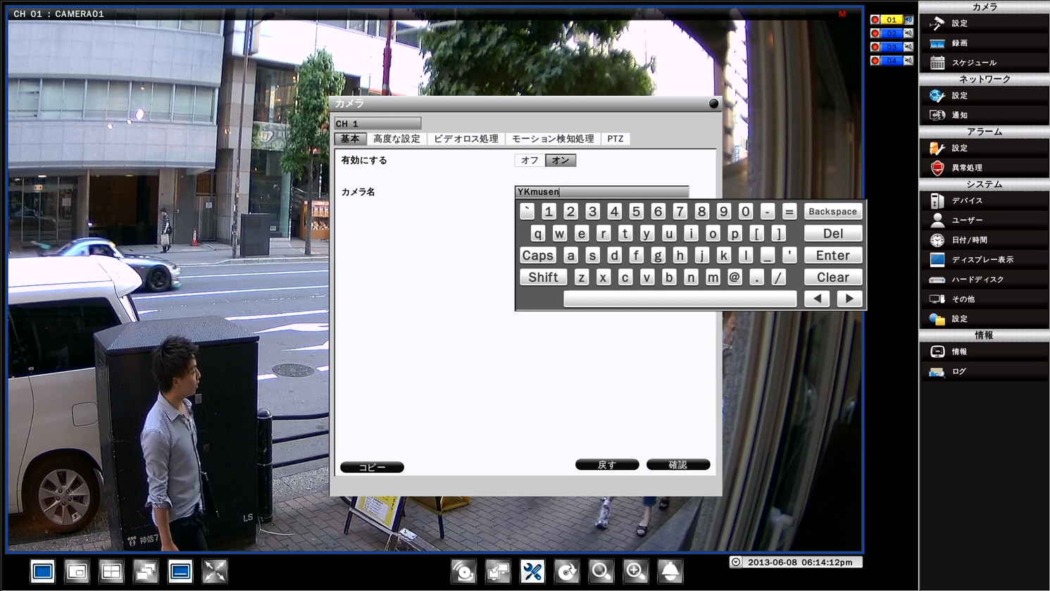Click the コピー copy button

pyautogui.click(x=372, y=467)
